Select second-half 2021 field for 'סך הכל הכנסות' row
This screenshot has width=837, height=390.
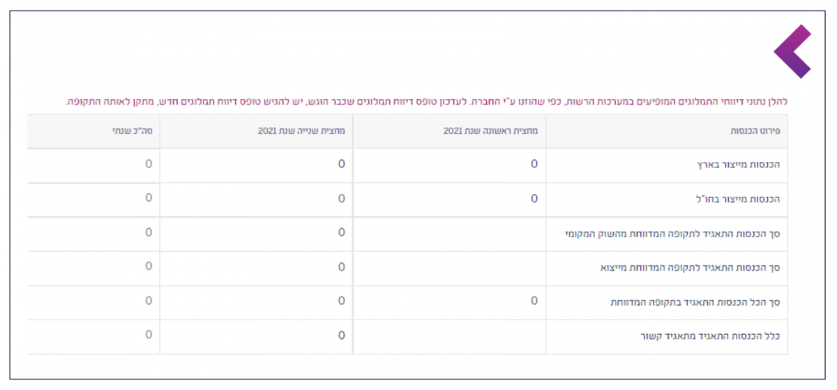point(257,301)
